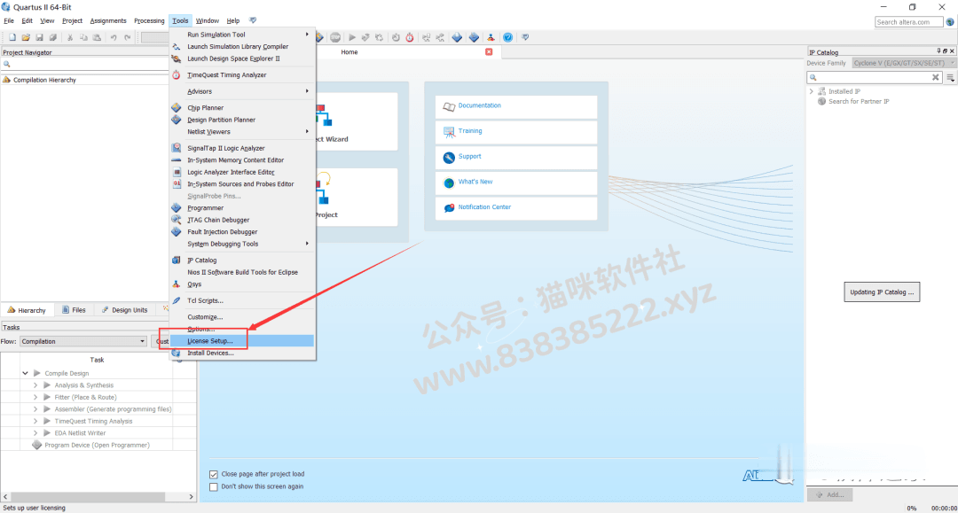Click the Chip Planner menu icon
This screenshot has height=513, width=958.
(176, 107)
